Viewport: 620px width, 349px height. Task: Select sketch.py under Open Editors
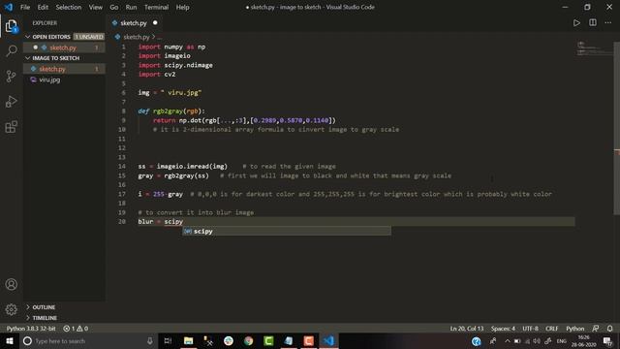coord(63,48)
